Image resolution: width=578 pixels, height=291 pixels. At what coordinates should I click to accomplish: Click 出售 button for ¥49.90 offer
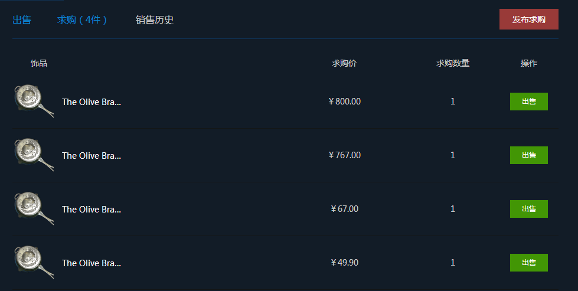click(x=528, y=263)
